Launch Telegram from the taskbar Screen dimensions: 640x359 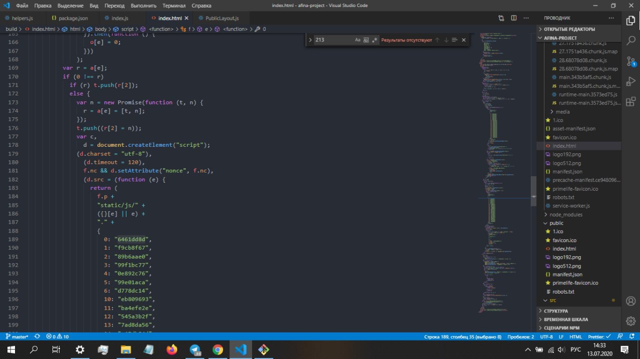[x=195, y=350]
